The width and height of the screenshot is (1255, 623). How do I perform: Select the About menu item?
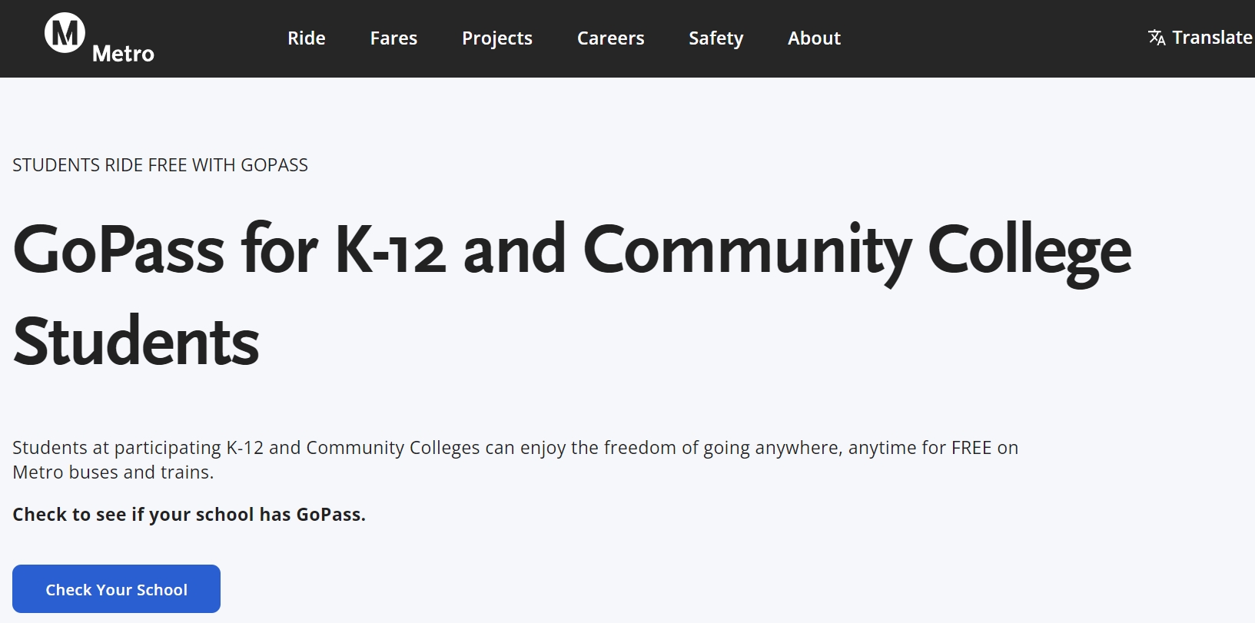click(815, 38)
